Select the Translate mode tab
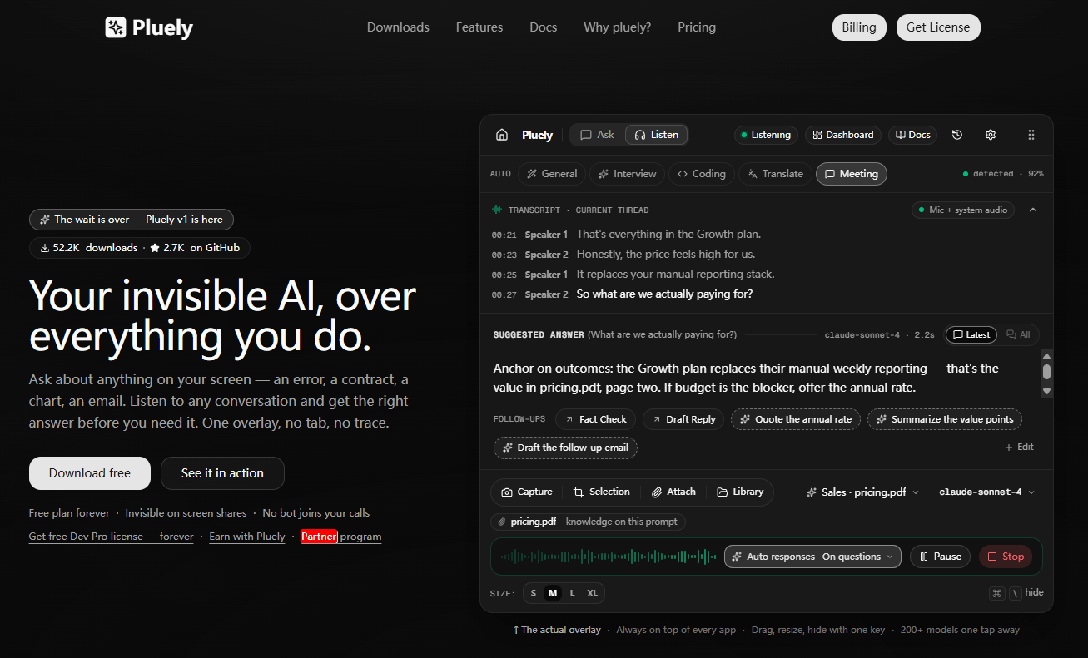This screenshot has height=658, width=1088. tap(775, 174)
